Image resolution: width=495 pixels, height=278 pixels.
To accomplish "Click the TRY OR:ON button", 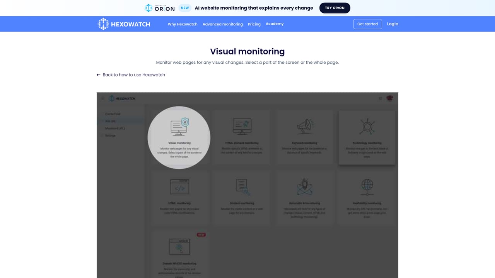I will coord(335,8).
